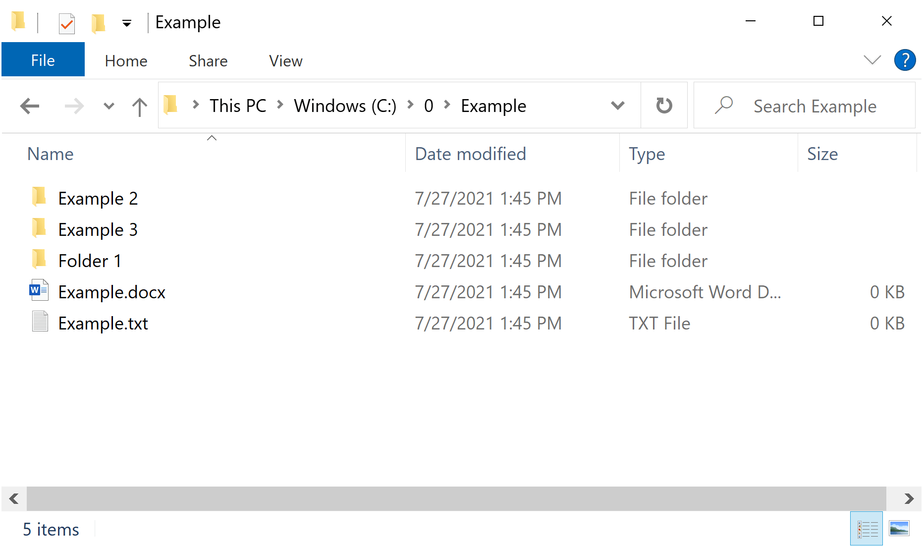Switch to Details view in the status bar
The height and width of the screenshot is (547, 923).
(867, 528)
